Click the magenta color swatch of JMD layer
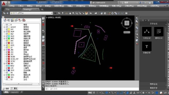This screenshot has width=169, height=95. click(x=9, y=50)
